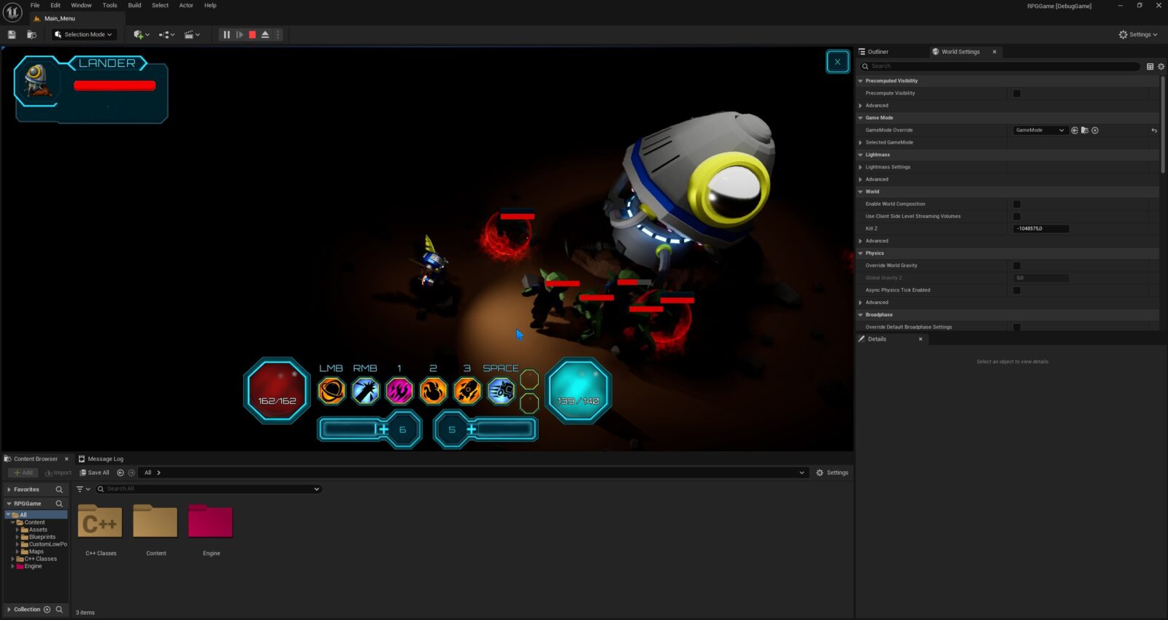Switch to the Message Log tab
Screen dimensions: 1168x620
point(101,459)
